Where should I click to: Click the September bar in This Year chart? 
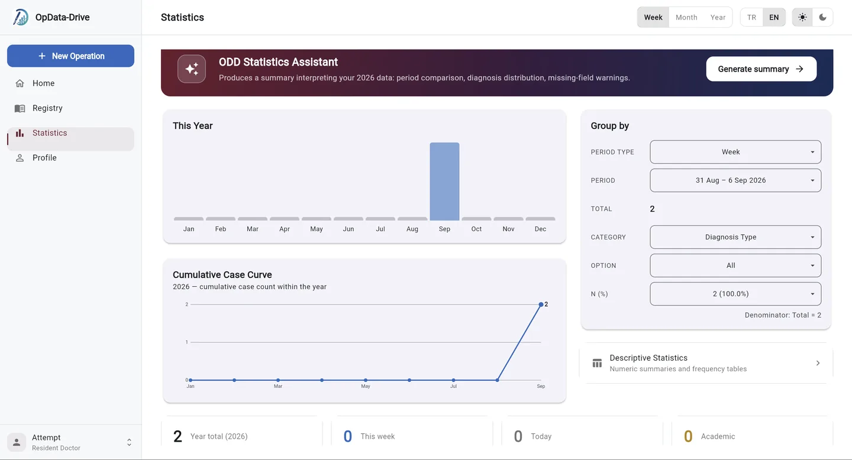tap(444, 182)
